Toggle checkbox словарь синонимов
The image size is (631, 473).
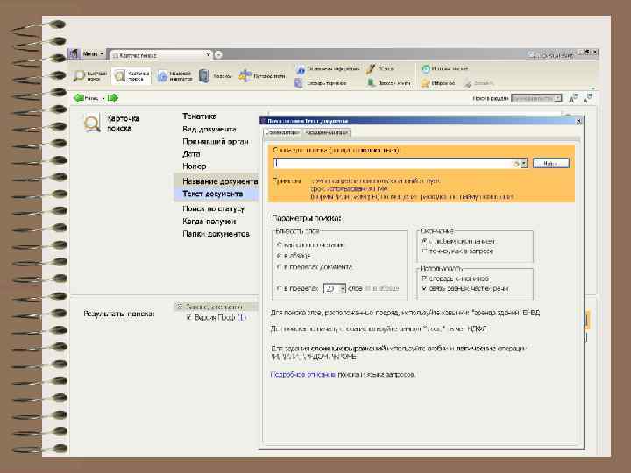point(424,279)
